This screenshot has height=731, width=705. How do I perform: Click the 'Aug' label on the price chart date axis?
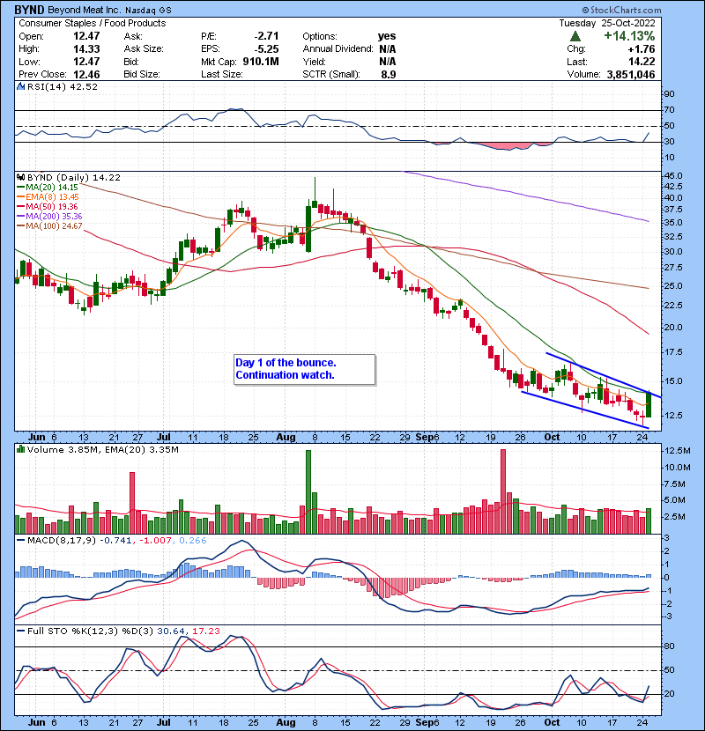286,438
